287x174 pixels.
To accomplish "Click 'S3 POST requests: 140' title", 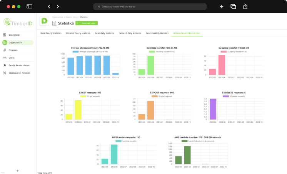I will coord(162,93).
